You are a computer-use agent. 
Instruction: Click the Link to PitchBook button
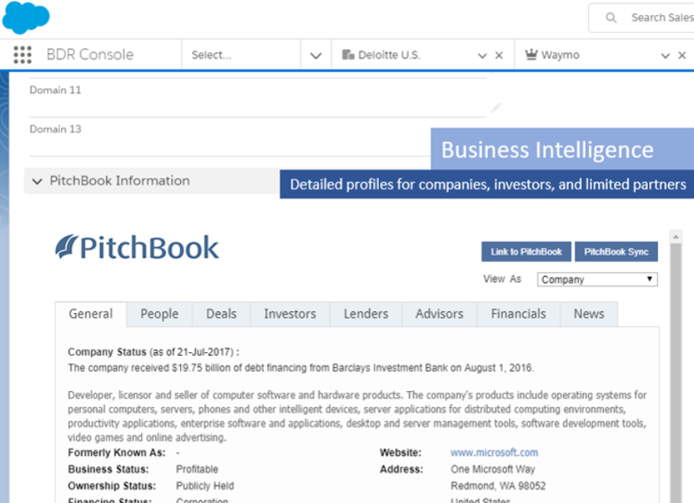pos(526,252)
